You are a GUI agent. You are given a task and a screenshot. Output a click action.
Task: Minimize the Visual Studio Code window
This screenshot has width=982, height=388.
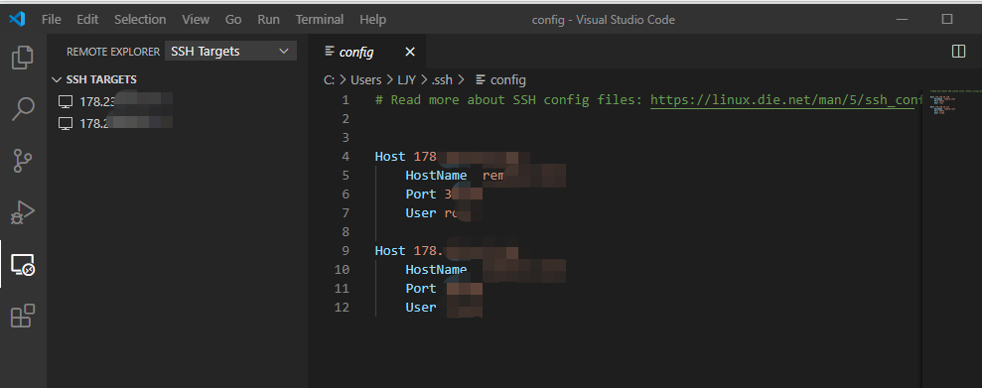coord(902,20)
